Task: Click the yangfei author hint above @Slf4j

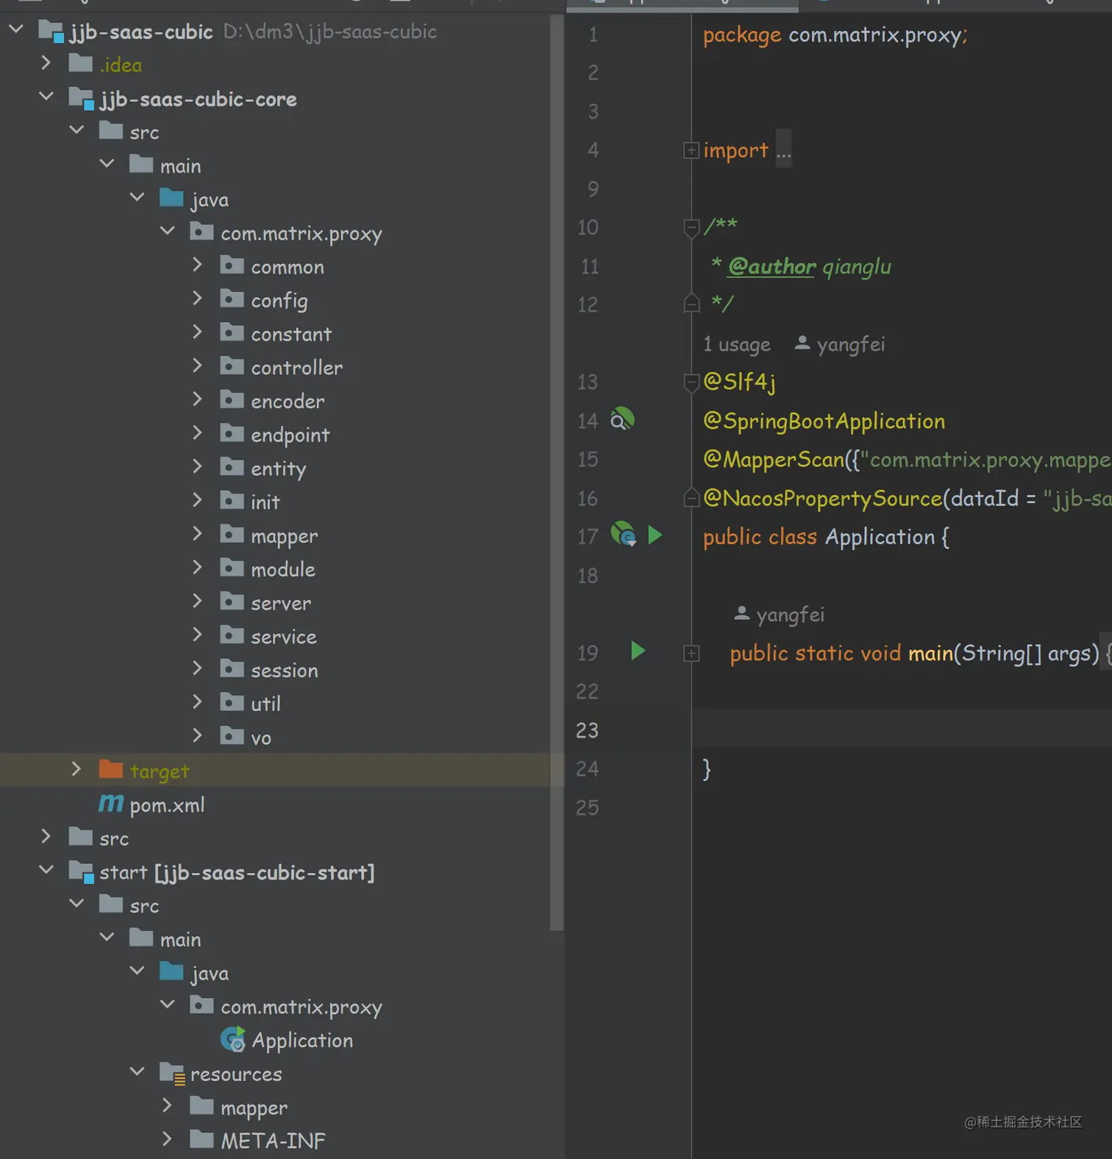Action: tap(849, 344)
